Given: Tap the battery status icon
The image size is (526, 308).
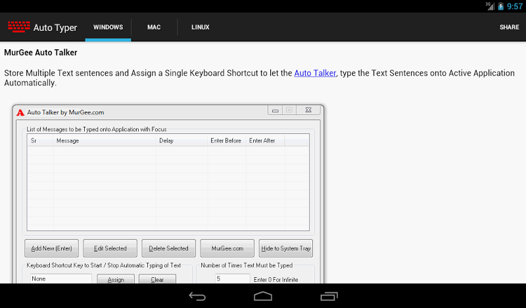Looking at the screenshot, I should 501,6.
